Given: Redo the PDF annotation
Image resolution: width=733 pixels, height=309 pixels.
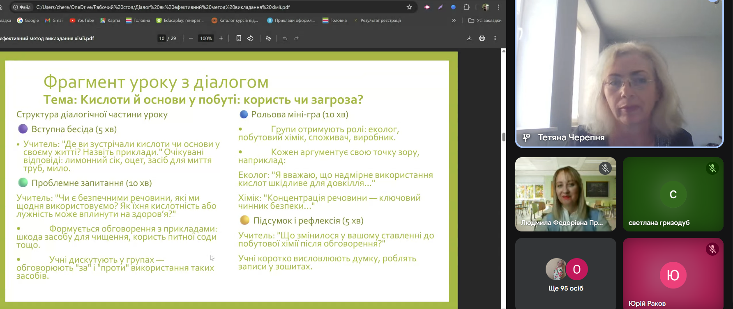Looking at the screenshot, I should (x=296, y=38).
